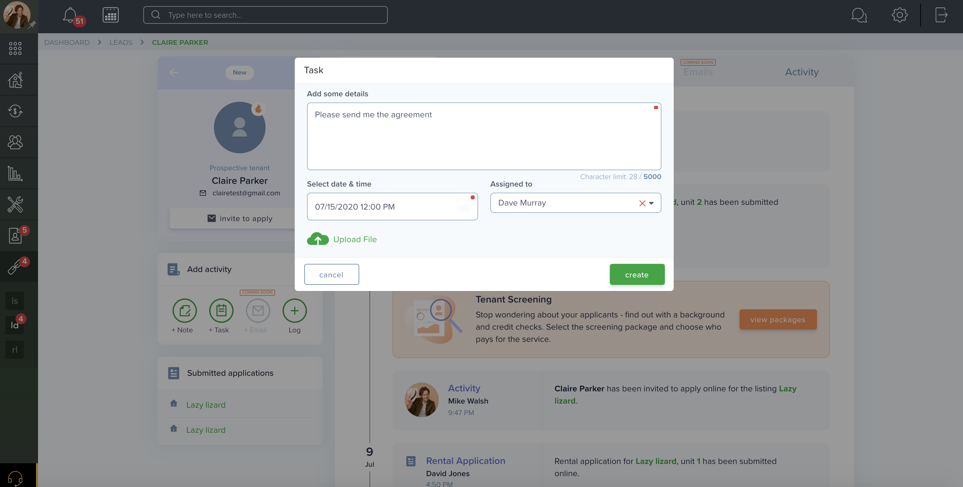Open the apps grid menu in sidebar
Image resolution: width=963 pixels, height=487 pixels.
[15, 48]
